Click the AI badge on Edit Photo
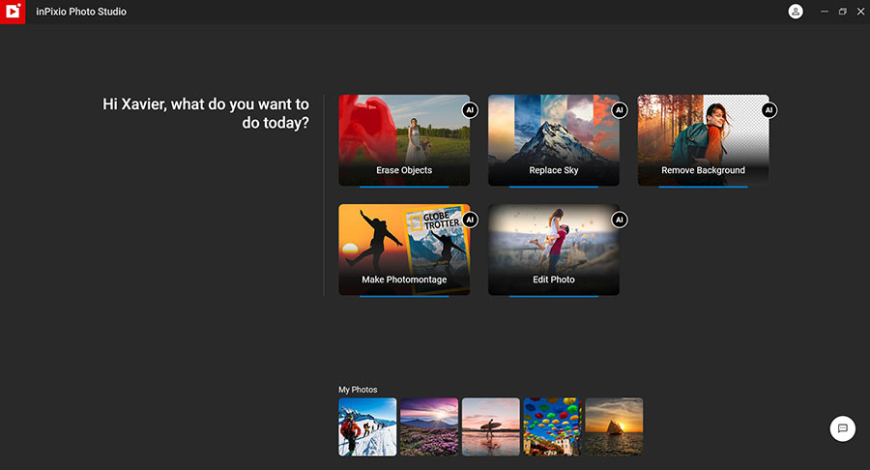870x470 pixels. tap(620, 220)
